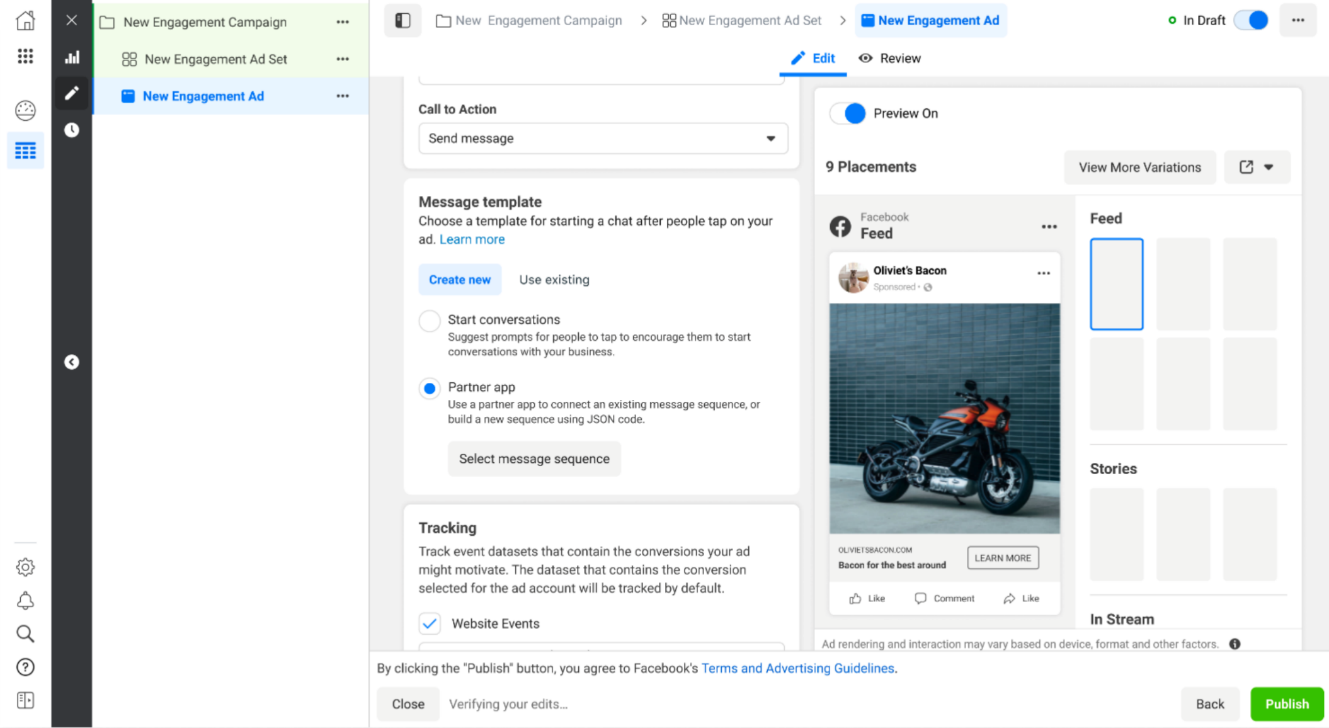Click Comment in the ad preview
The height and width of the screenshot is (728, 1329).
(944, 598)
